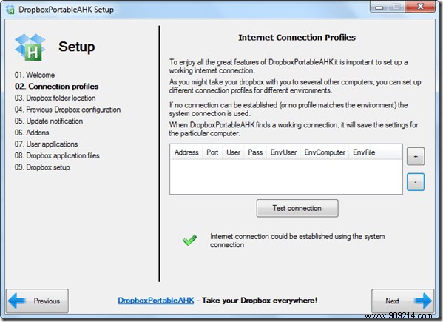
Task: Click the EnvComputer column header
Action: click(x=325, y=152)
